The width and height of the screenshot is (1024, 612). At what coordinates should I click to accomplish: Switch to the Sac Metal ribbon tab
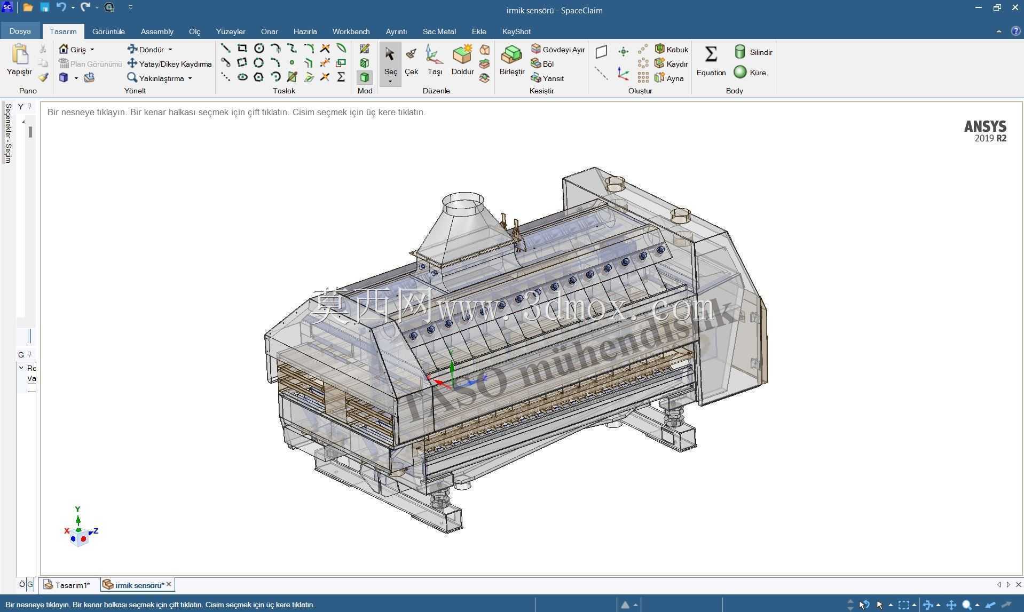point(439,31)
